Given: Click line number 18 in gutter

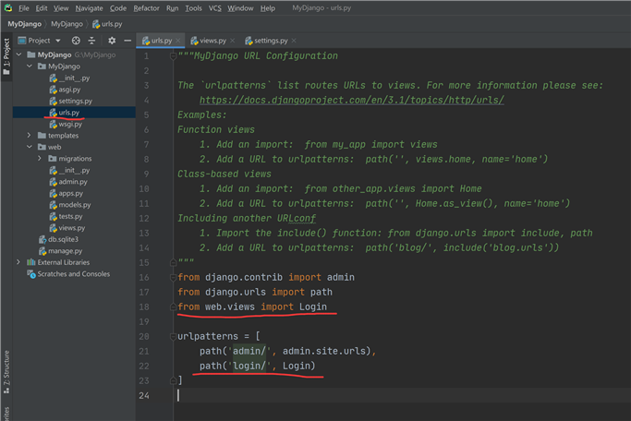Looking at the screenshot, I should click(x=144, y=307).
